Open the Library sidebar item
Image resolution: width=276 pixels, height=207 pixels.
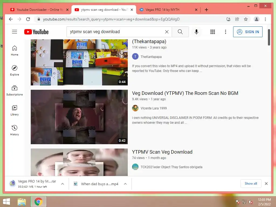click(15, 110)
